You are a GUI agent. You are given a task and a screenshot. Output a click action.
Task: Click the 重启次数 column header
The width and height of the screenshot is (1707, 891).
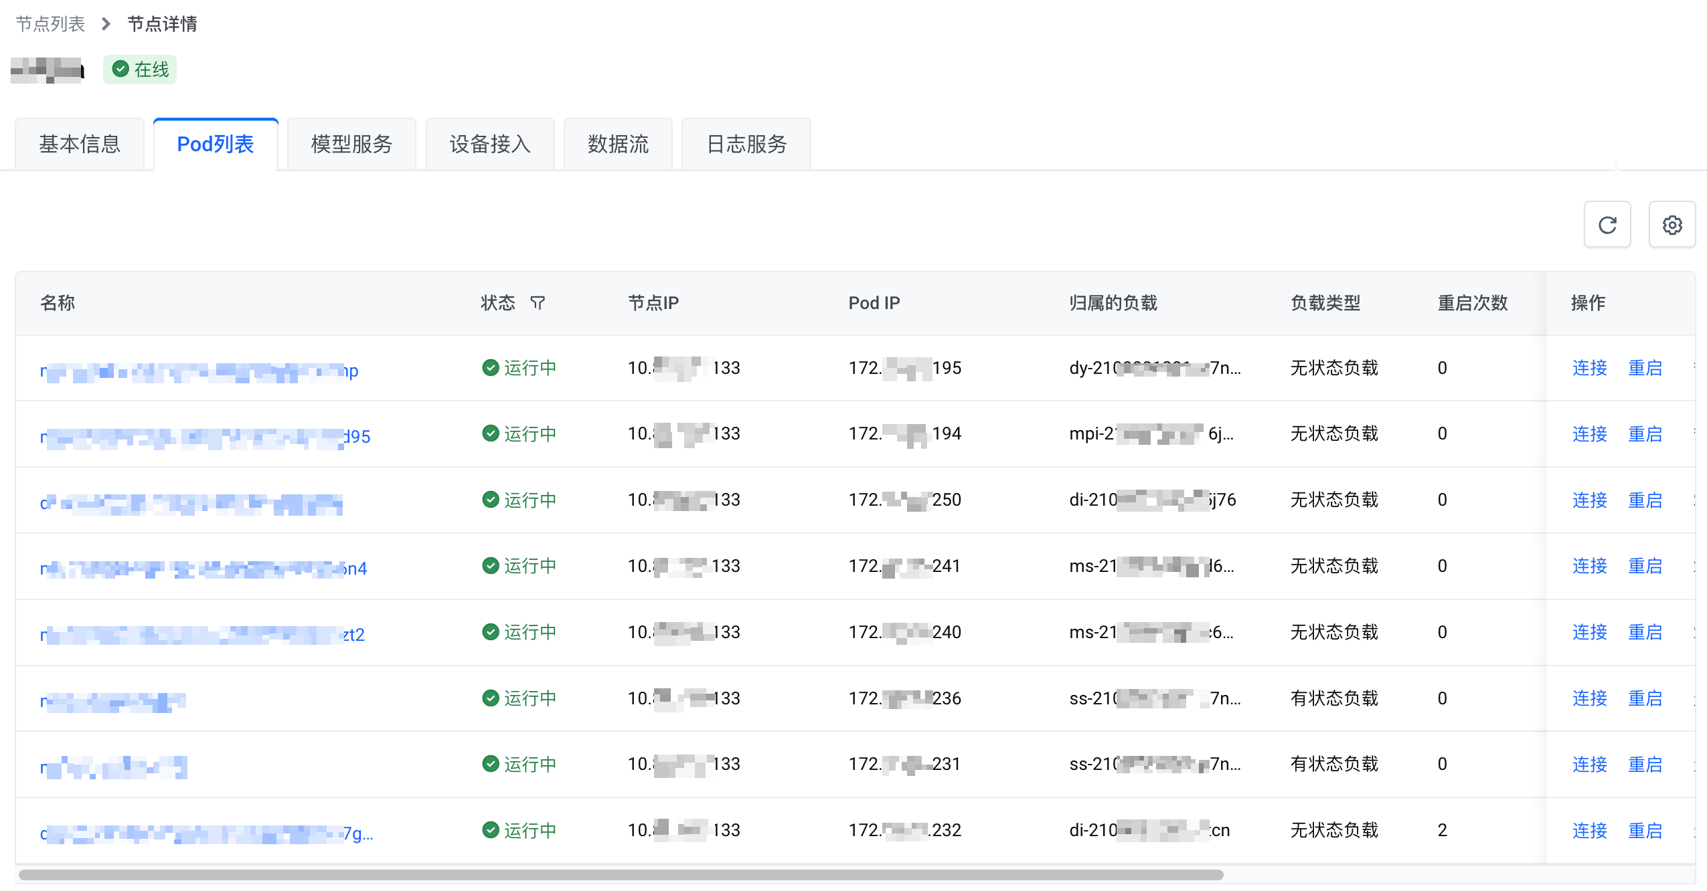click(x=1473, y=303)
